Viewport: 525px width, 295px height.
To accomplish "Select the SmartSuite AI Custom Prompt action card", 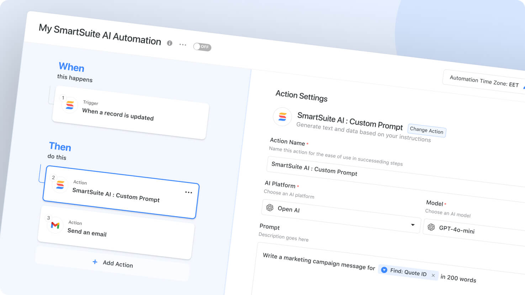I will (x=120, y=192).
